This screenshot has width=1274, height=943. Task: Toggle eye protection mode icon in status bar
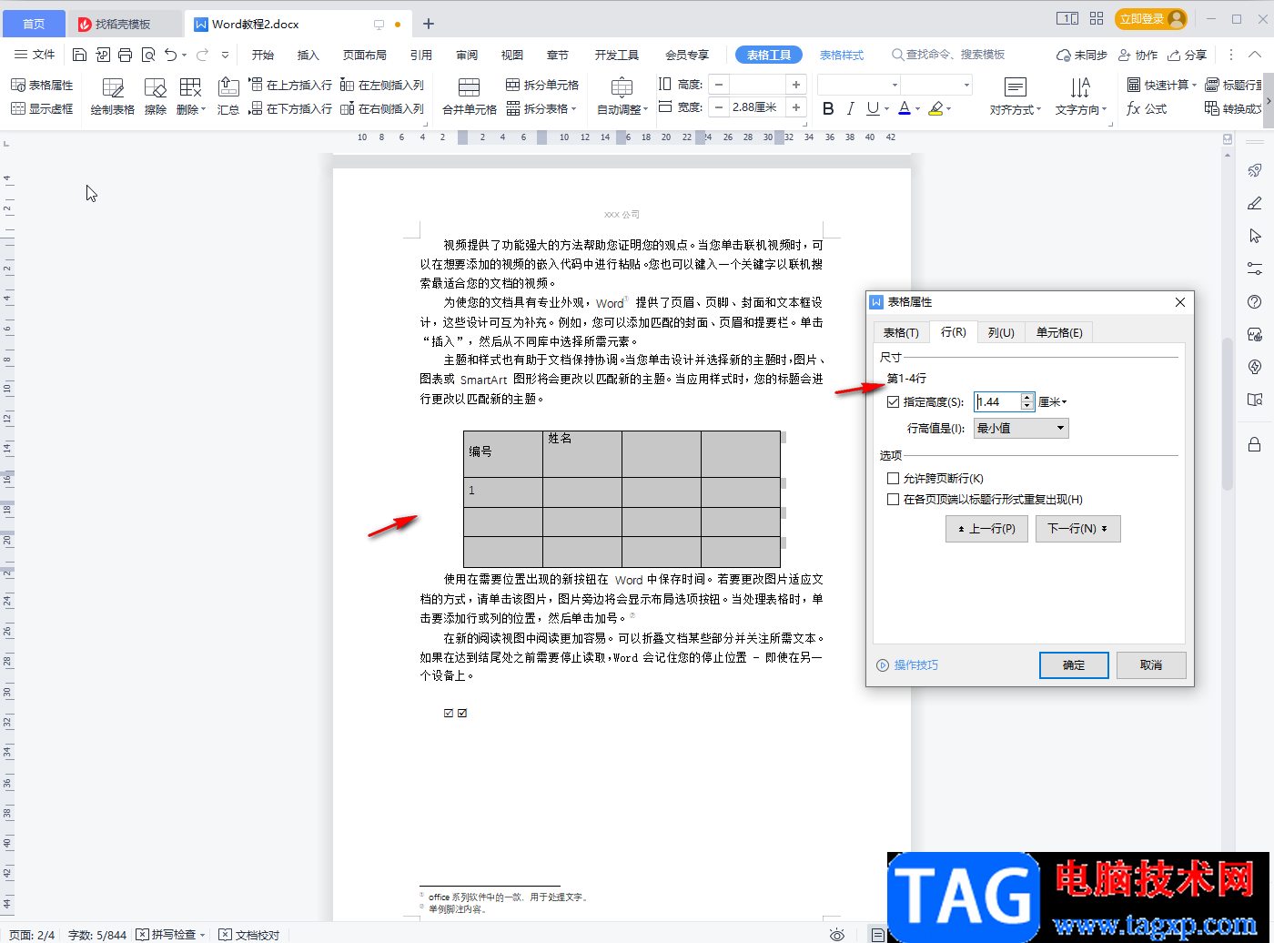[x=837, y=935]
